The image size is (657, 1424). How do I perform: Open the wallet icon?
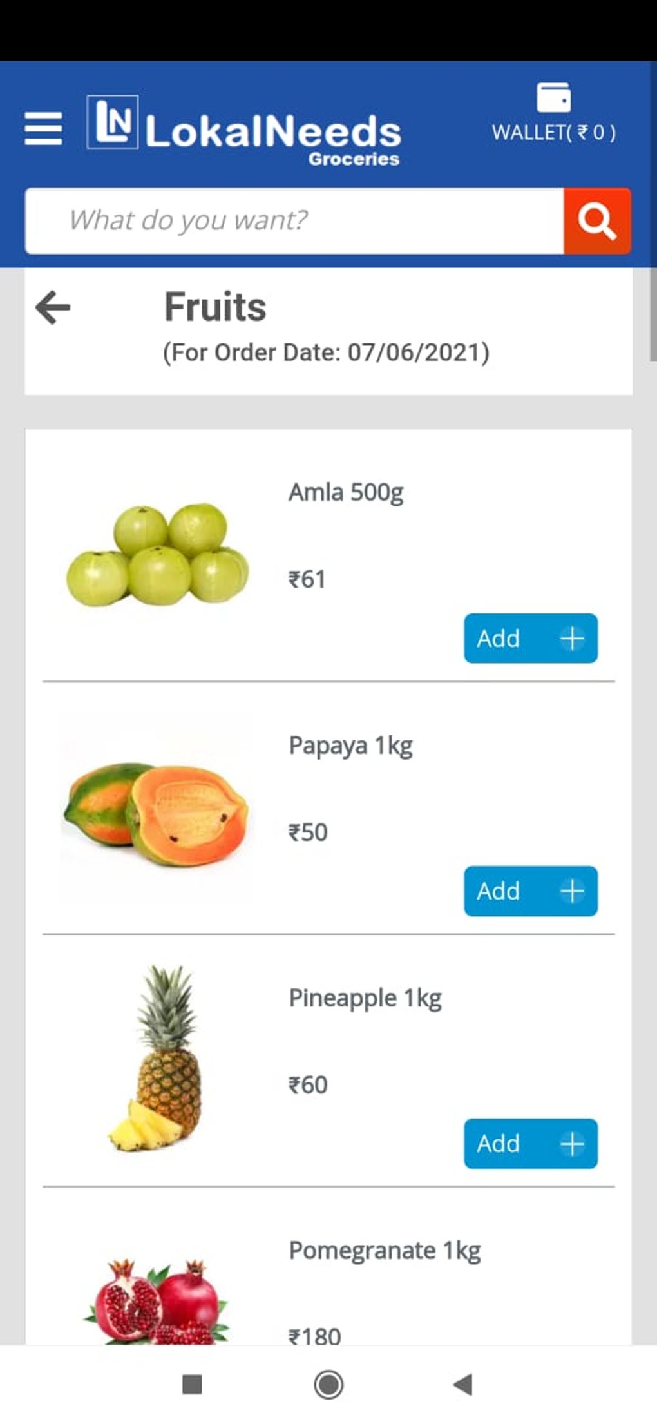pos(553,98)
